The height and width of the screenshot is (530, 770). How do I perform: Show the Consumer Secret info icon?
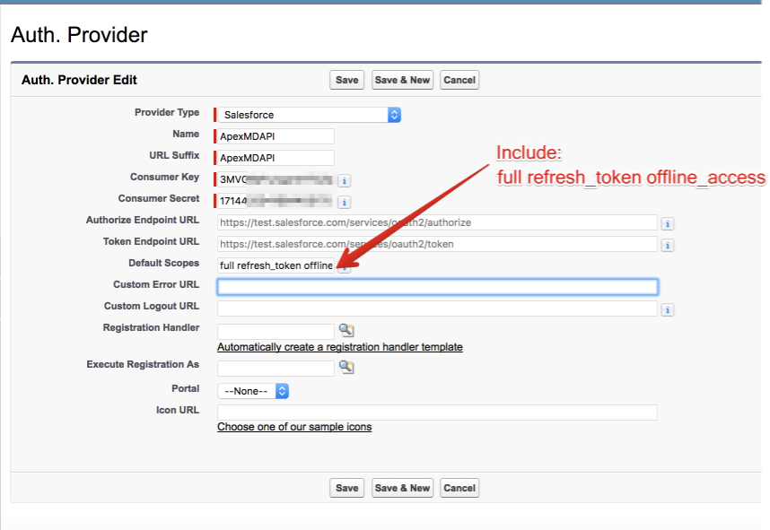(345, 202)
